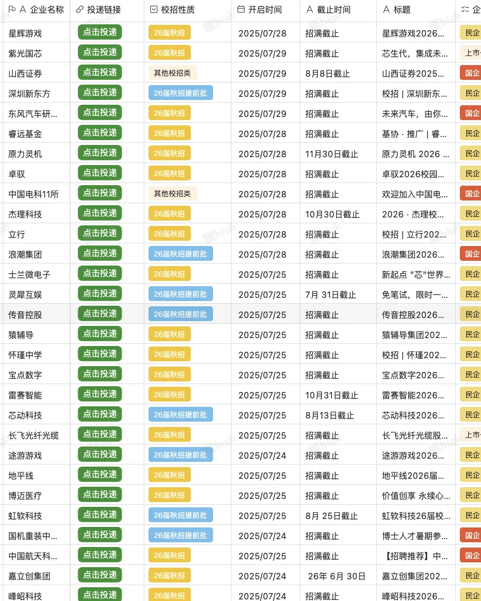Open title 欢迎加入中国电...
The image size is (481, 601).
415,194
